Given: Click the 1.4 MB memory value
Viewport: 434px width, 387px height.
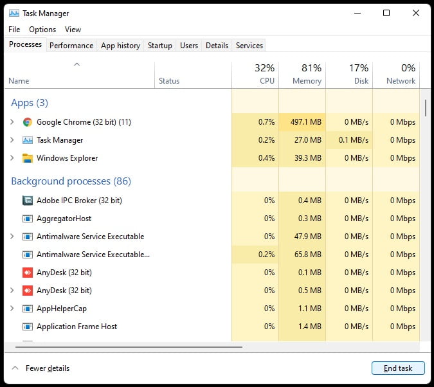Looking at the screenshot, I should click(x=310, y=327).
